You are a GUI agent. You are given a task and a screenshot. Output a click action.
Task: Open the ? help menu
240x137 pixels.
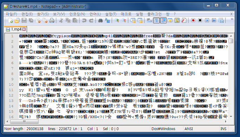pyautogui.click(x=175, y=14)
